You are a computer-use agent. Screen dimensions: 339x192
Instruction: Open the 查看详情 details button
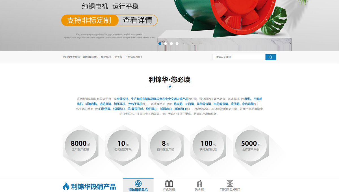click(138, 20)
